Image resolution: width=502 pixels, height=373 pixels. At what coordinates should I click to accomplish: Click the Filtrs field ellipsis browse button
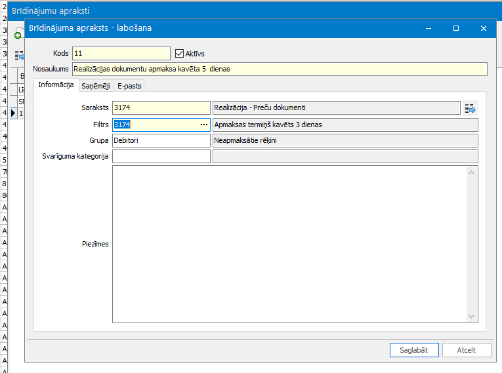point(203,125)
